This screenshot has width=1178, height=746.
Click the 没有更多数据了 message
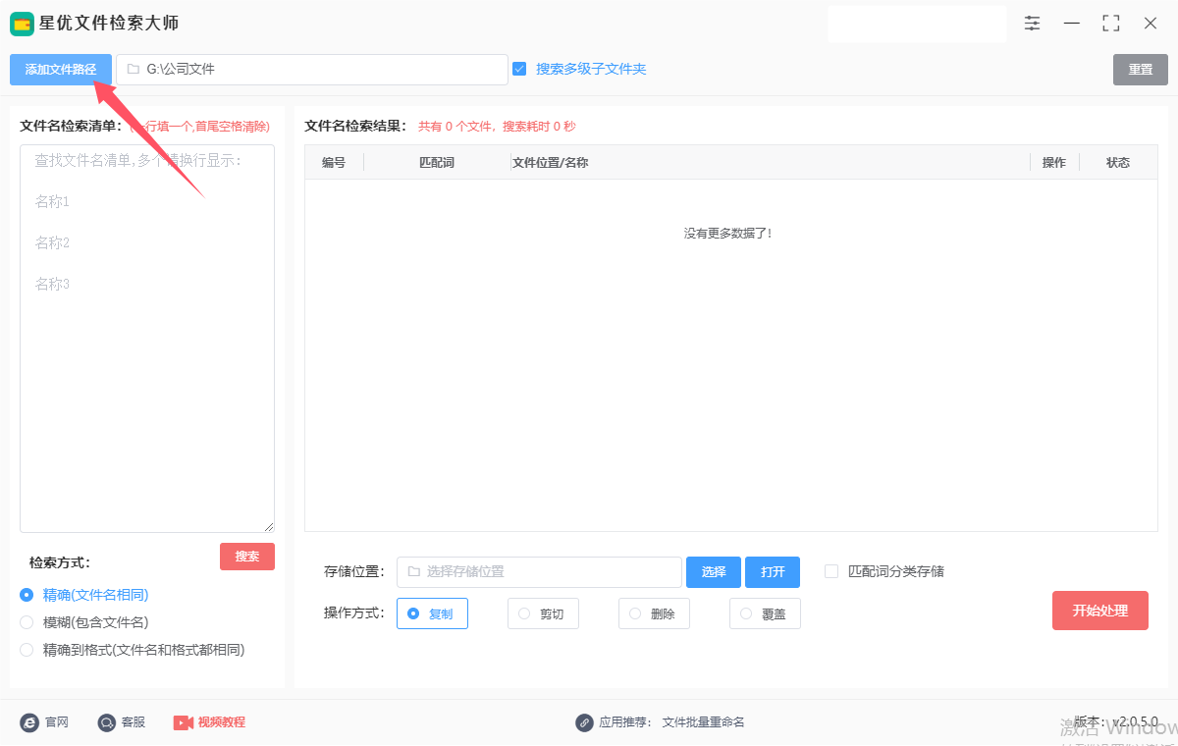tap(728, 234)
